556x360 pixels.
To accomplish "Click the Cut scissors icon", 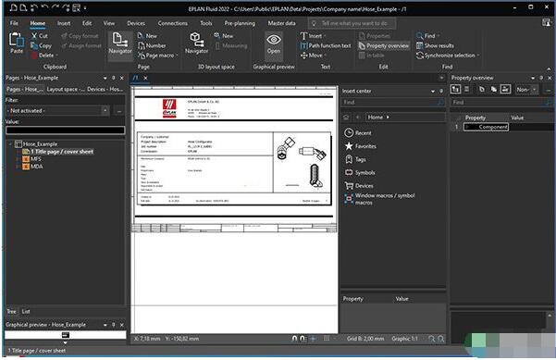I will [x=34, y=36].
